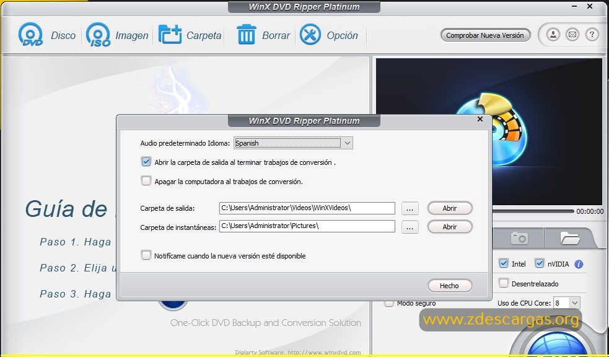Image resolution: width=609 pixels, height=357 pixels.
Task: Edit the Carpeta de salida path field
Action: click(x=307, y=208)
